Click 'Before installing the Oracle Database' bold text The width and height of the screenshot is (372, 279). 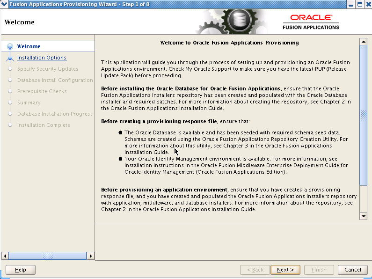tap(190, 89)
